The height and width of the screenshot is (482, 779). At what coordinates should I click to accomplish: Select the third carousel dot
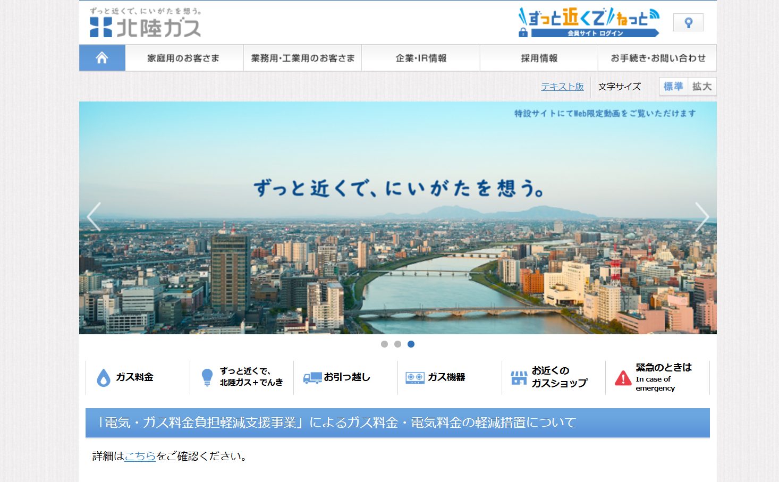click(411, 344)
